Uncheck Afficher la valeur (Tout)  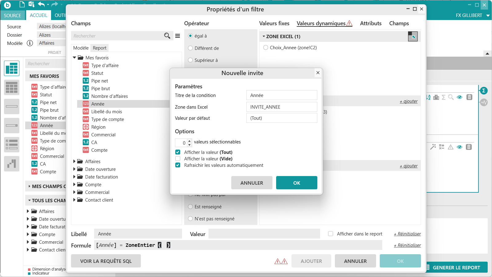click(178, 152)
